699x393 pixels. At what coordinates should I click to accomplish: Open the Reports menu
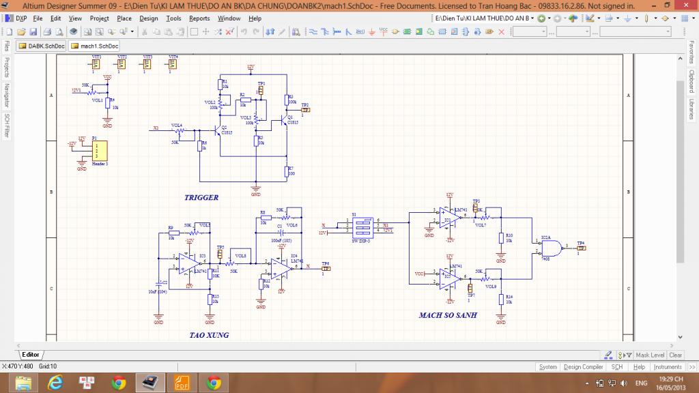pos(199,18)
